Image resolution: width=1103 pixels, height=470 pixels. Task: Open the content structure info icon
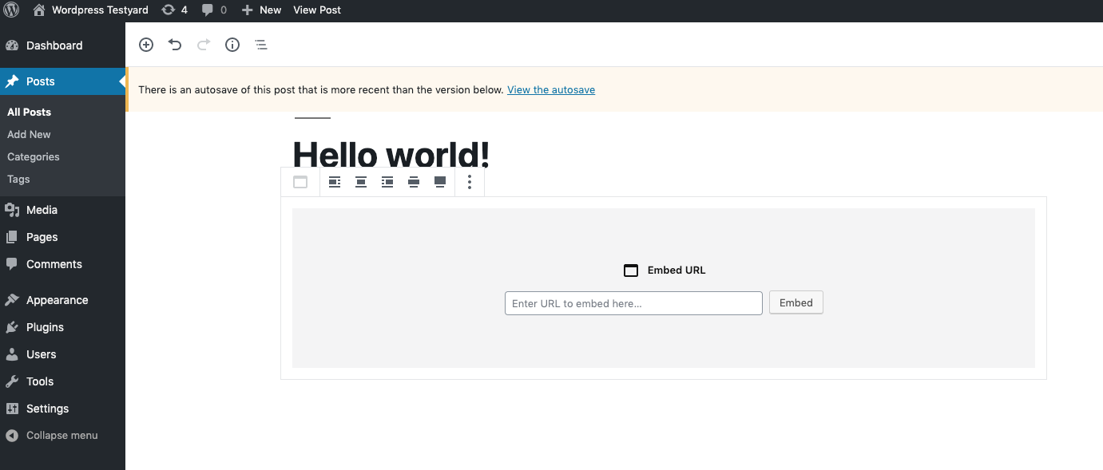232,45
